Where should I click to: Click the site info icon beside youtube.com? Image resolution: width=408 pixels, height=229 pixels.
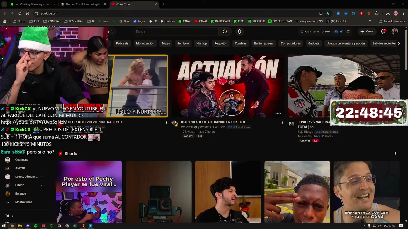click(37, 13)
